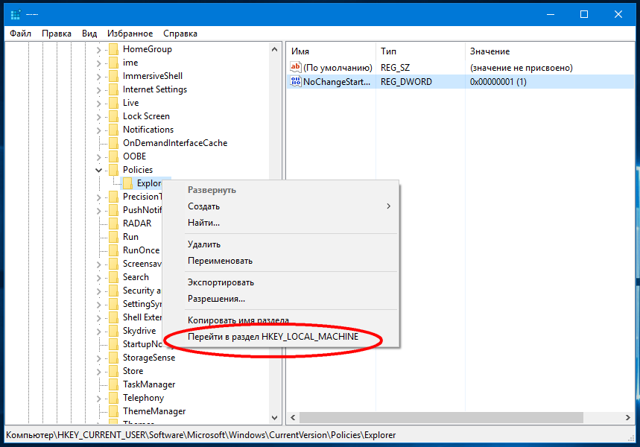This screenshot has height=447, width=640.
Task: Select the TaskManager folder icon
Action: click(x=113, y=384)
